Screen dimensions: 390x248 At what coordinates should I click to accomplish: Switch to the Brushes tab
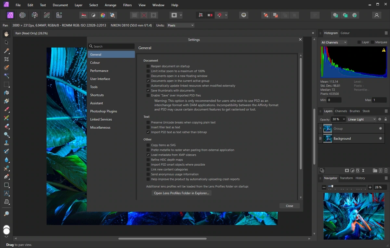(355, 111)
